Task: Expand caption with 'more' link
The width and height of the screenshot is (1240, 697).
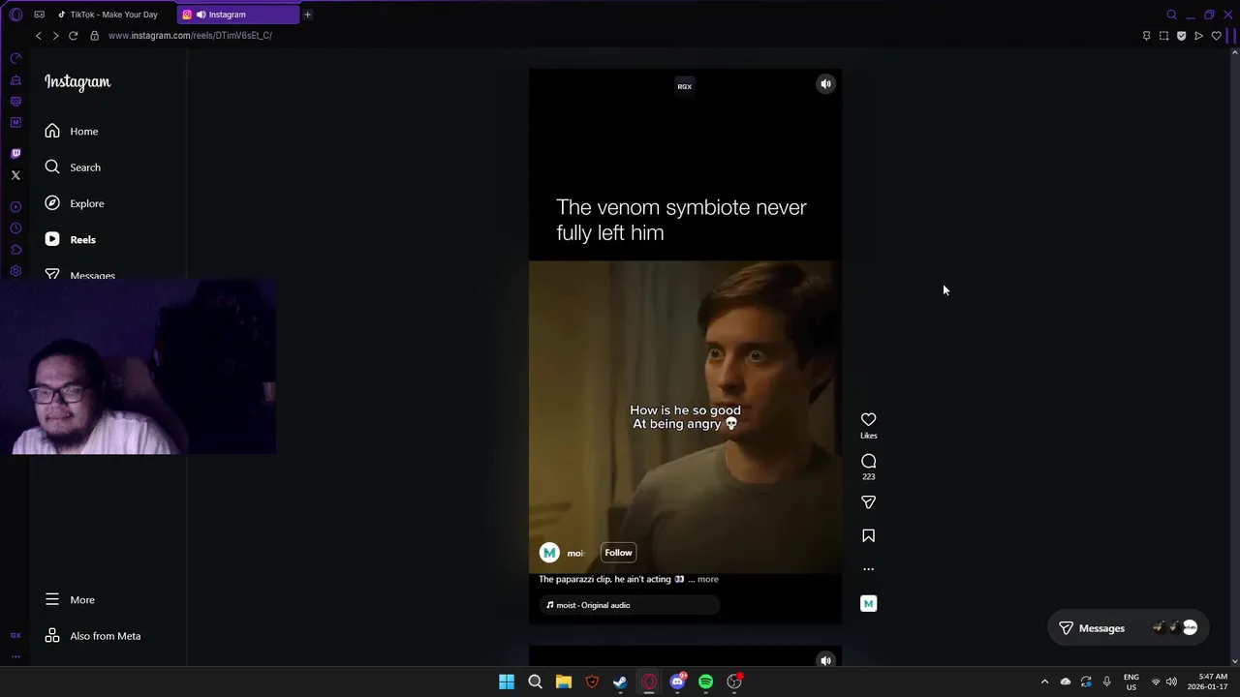Action: pos(708,579)
